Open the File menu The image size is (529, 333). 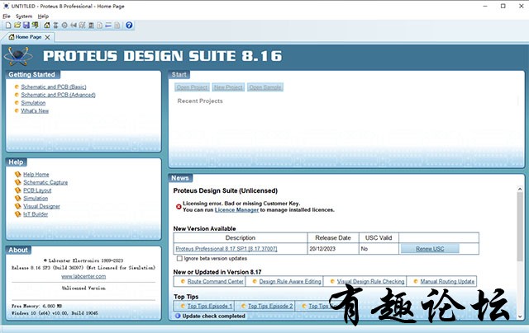tap(7, 16)
